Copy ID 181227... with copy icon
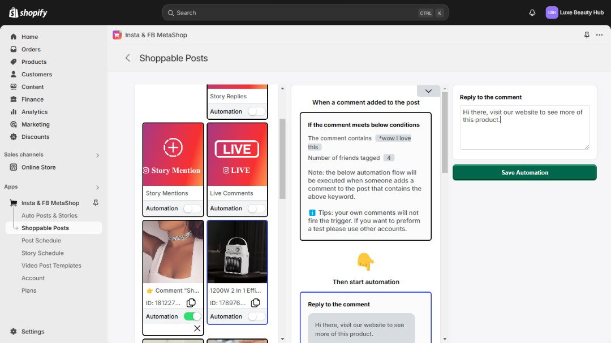This screenshot has width=611, height=343. [x=191, y=303]
